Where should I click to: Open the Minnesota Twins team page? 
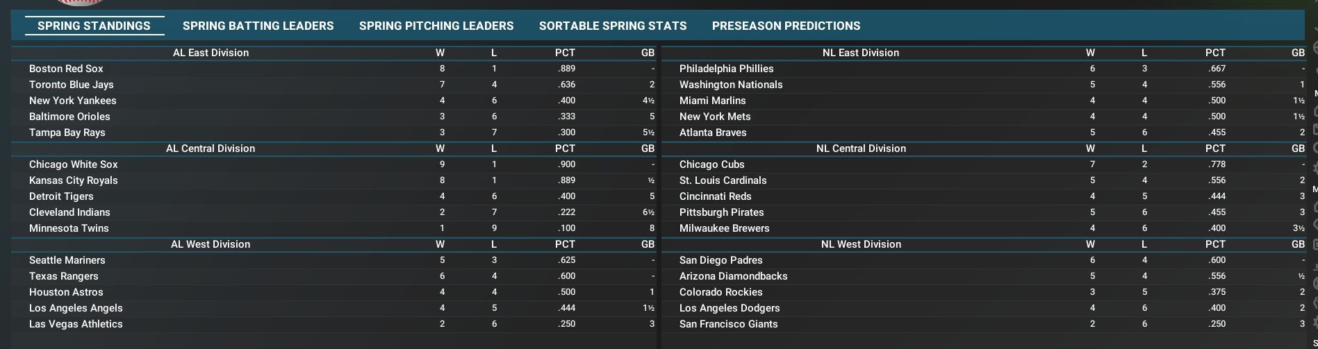coord(69,228)
